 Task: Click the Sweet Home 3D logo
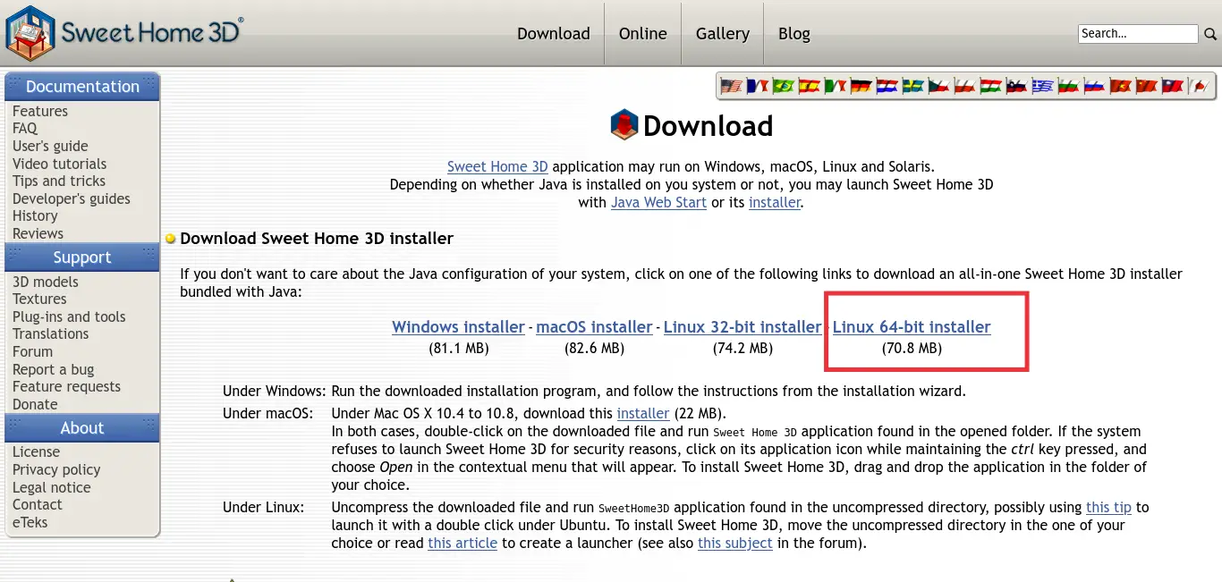coord(124,32)
